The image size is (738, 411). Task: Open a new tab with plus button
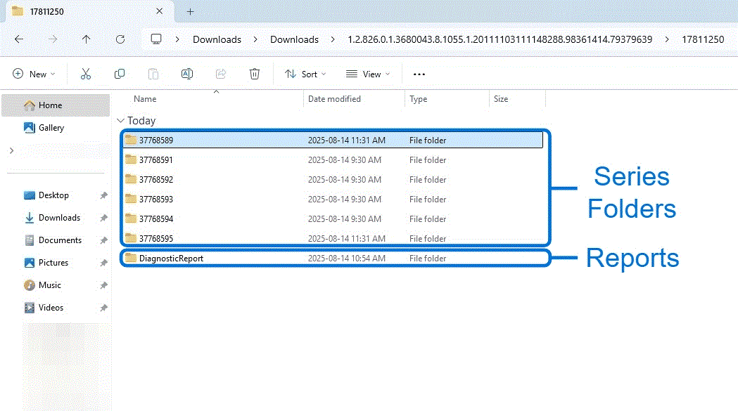190,12
